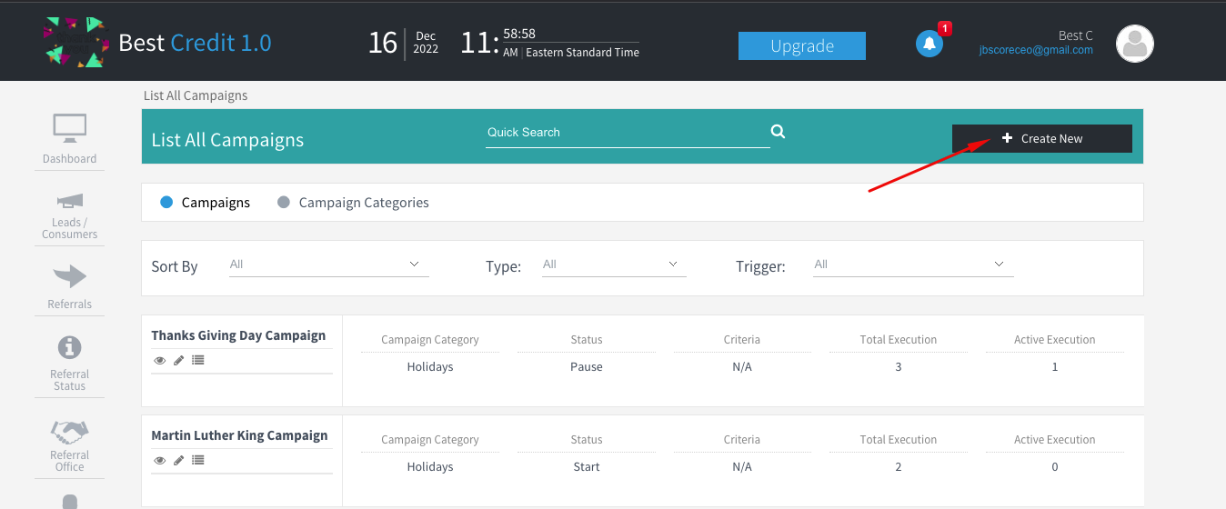Open the Type dropdown

point(614,264)
